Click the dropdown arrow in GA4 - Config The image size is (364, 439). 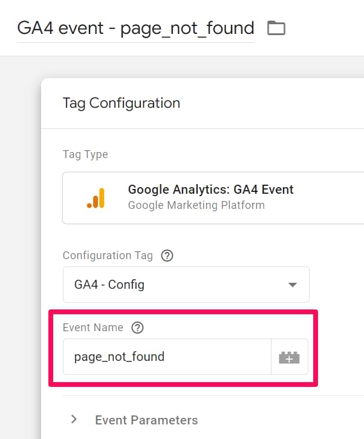tap(293, 285)
